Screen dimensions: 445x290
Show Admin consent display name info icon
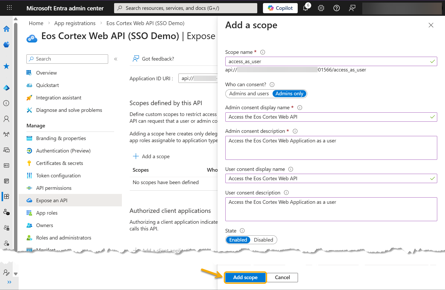300,108
